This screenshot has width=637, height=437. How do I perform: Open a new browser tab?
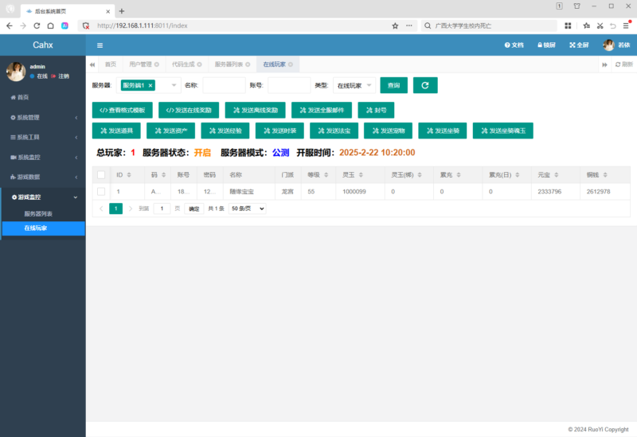click(122, 11)
